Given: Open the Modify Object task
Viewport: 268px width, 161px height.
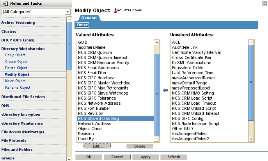Looking at the screenshot, I should click(x=17, y=75).
